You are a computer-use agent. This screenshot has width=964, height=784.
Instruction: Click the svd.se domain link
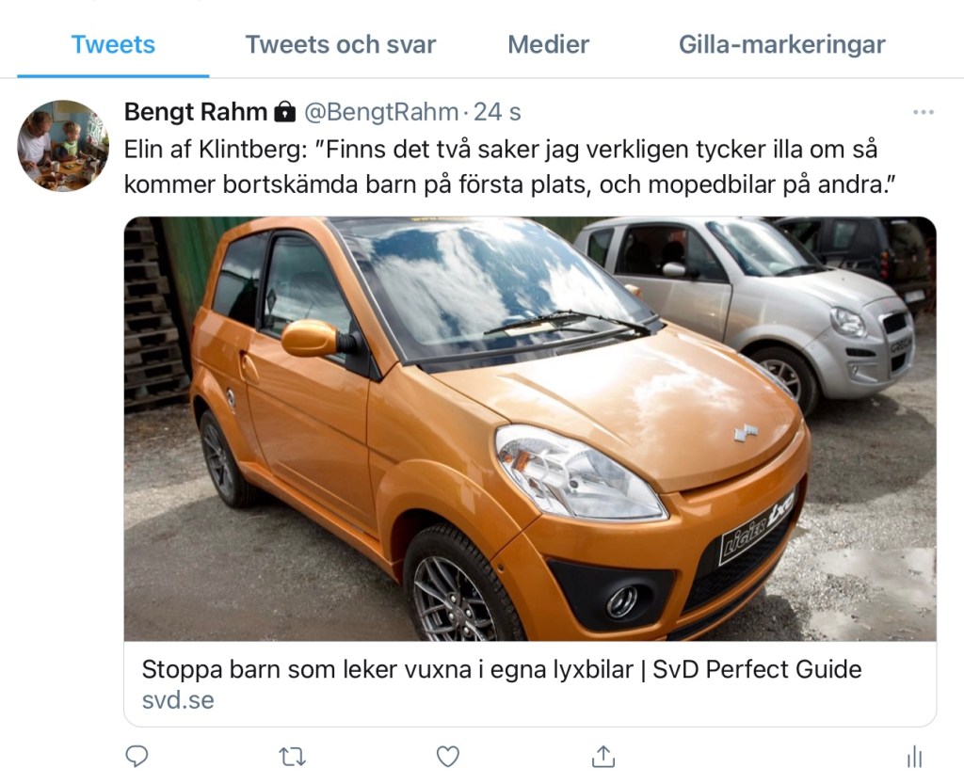(x=178, y=700)
